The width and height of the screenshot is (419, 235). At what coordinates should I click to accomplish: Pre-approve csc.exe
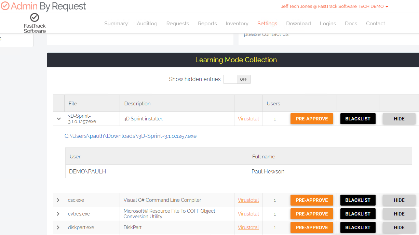pyautogui.click(x=312, y=200)
